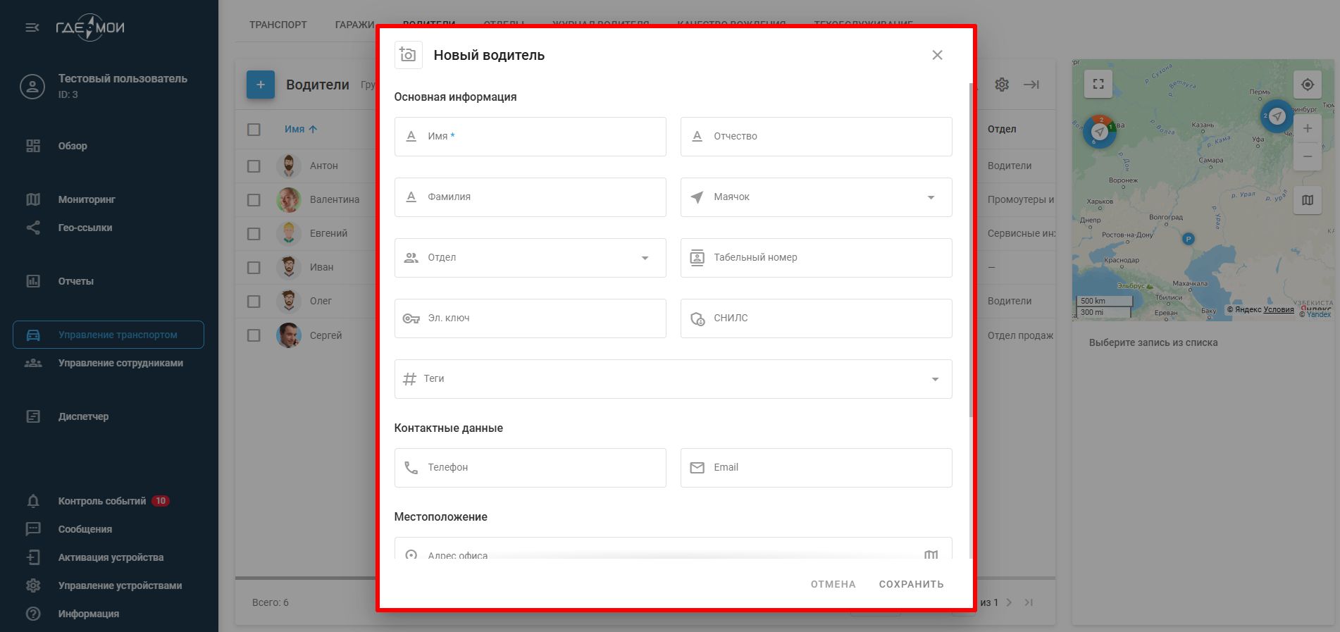Open the Маячок dropdown
1340x632 pixels.
pyautogui.click(x=816, y=197)
